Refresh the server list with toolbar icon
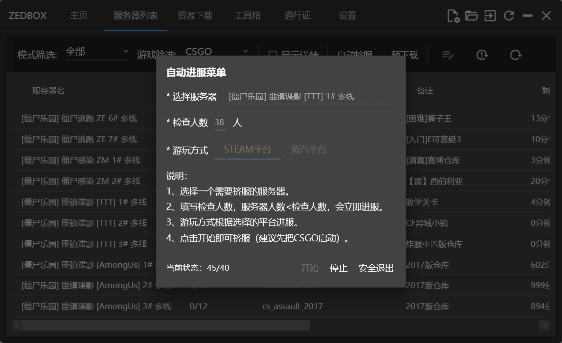Viewport: 562px width, 343px height. (x=516, y=55)
